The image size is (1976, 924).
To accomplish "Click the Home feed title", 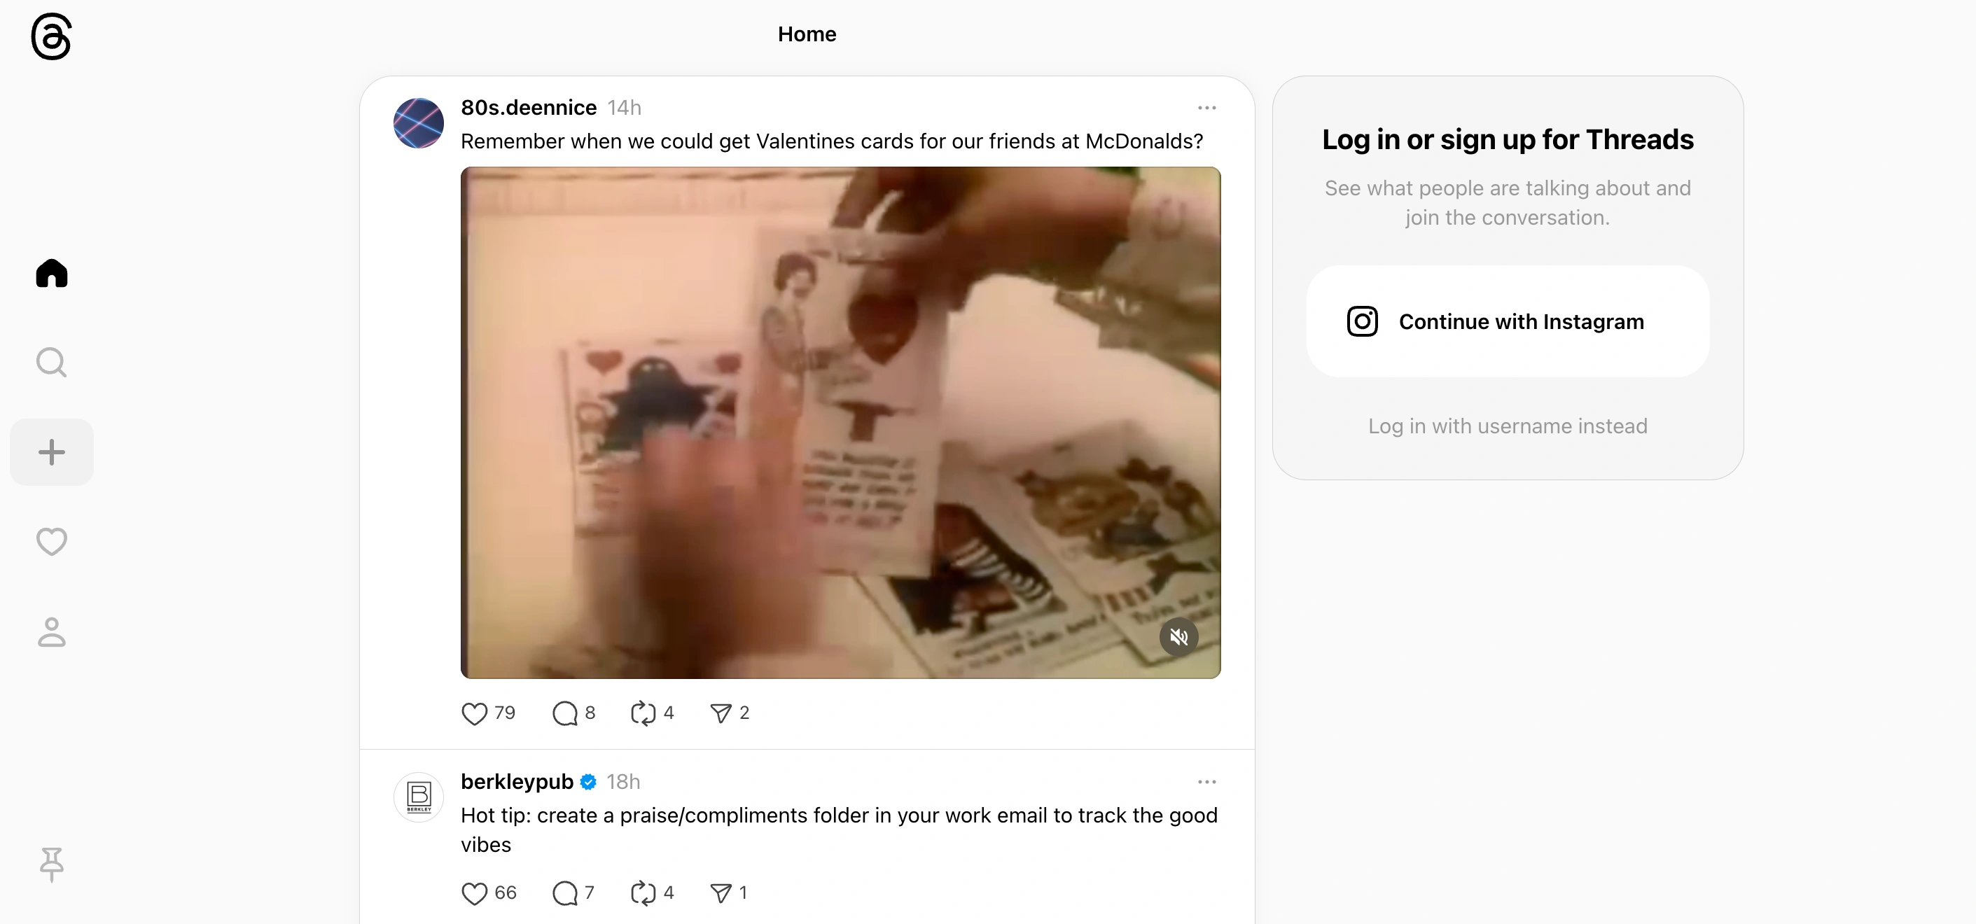I will pyautogui.click(x=807, y=34).
